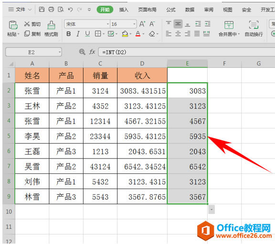Click the fx insert function icon
Screen dimensions: 275x244
[x=92, y=52]
